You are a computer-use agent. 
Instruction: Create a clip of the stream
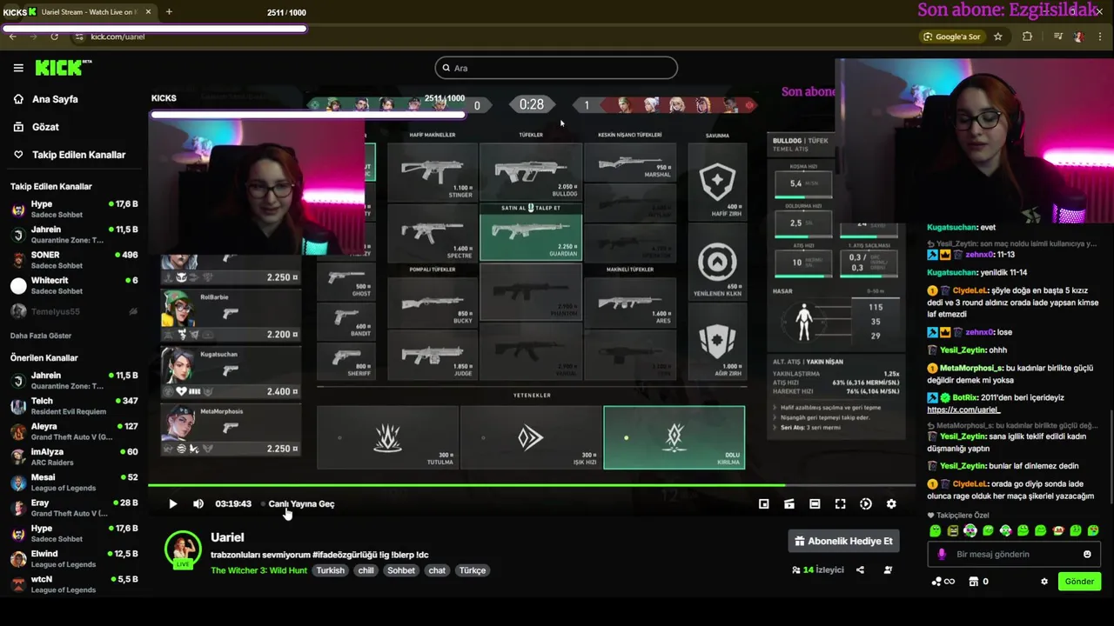pos(789,503)
